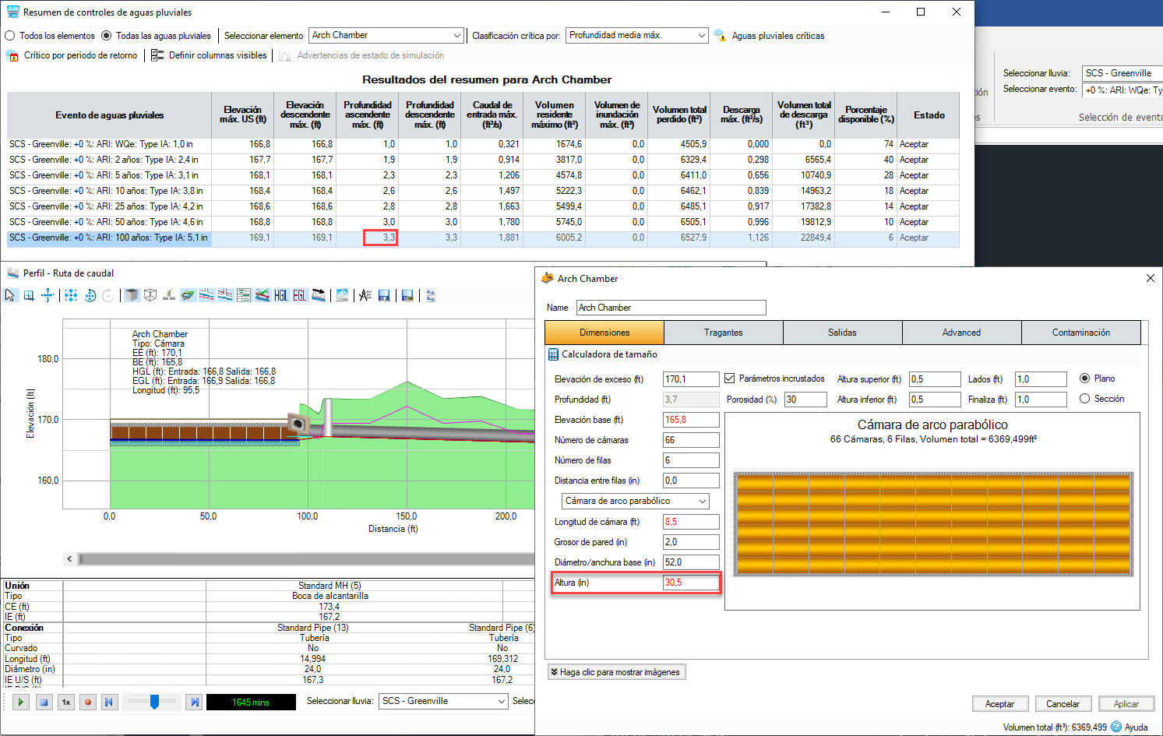The width and height of the screenshot is (1163, 736).
Task: Click the pan tool with four arrows
Action: [x=48, y=295]
